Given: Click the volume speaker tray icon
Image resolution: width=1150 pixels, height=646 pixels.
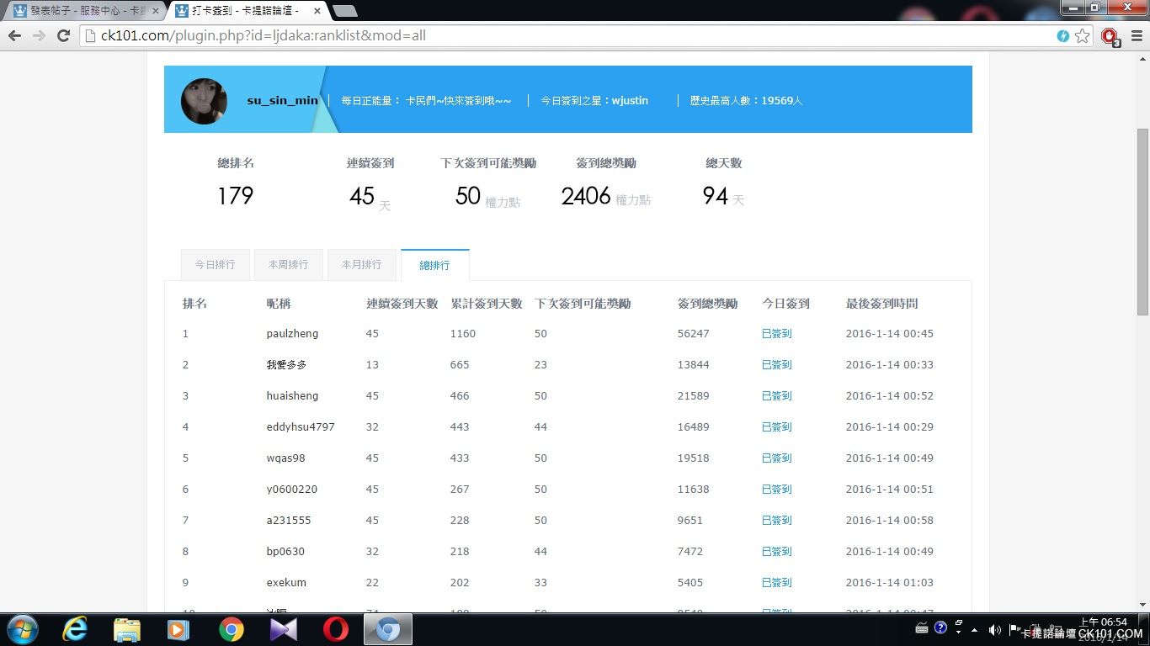Looking at the screenshot, I should [x=994, y=630].
